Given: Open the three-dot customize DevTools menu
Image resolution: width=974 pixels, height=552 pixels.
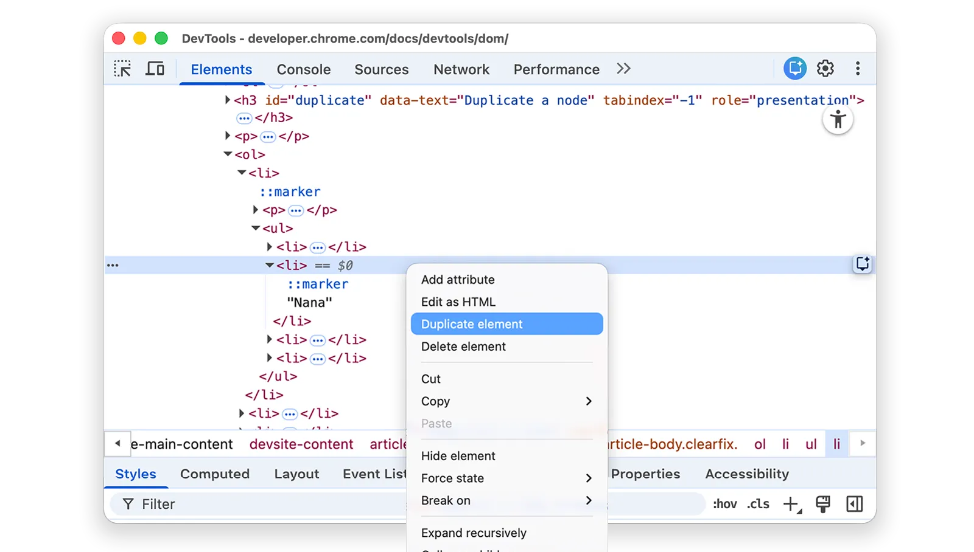Looking at the screenshot, I should (x=858, y=68).
